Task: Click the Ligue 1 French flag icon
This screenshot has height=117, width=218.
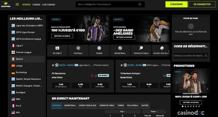Action: click(x=13, y=46)
